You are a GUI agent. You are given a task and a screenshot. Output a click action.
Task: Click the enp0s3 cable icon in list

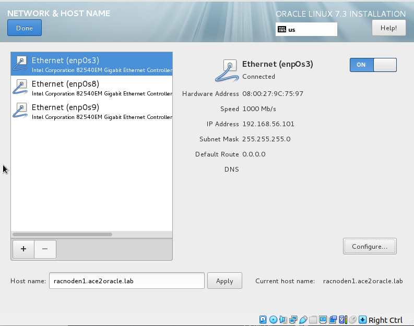pos(20,64)
